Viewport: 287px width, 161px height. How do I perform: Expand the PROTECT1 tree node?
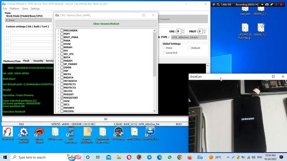point(58,85)
